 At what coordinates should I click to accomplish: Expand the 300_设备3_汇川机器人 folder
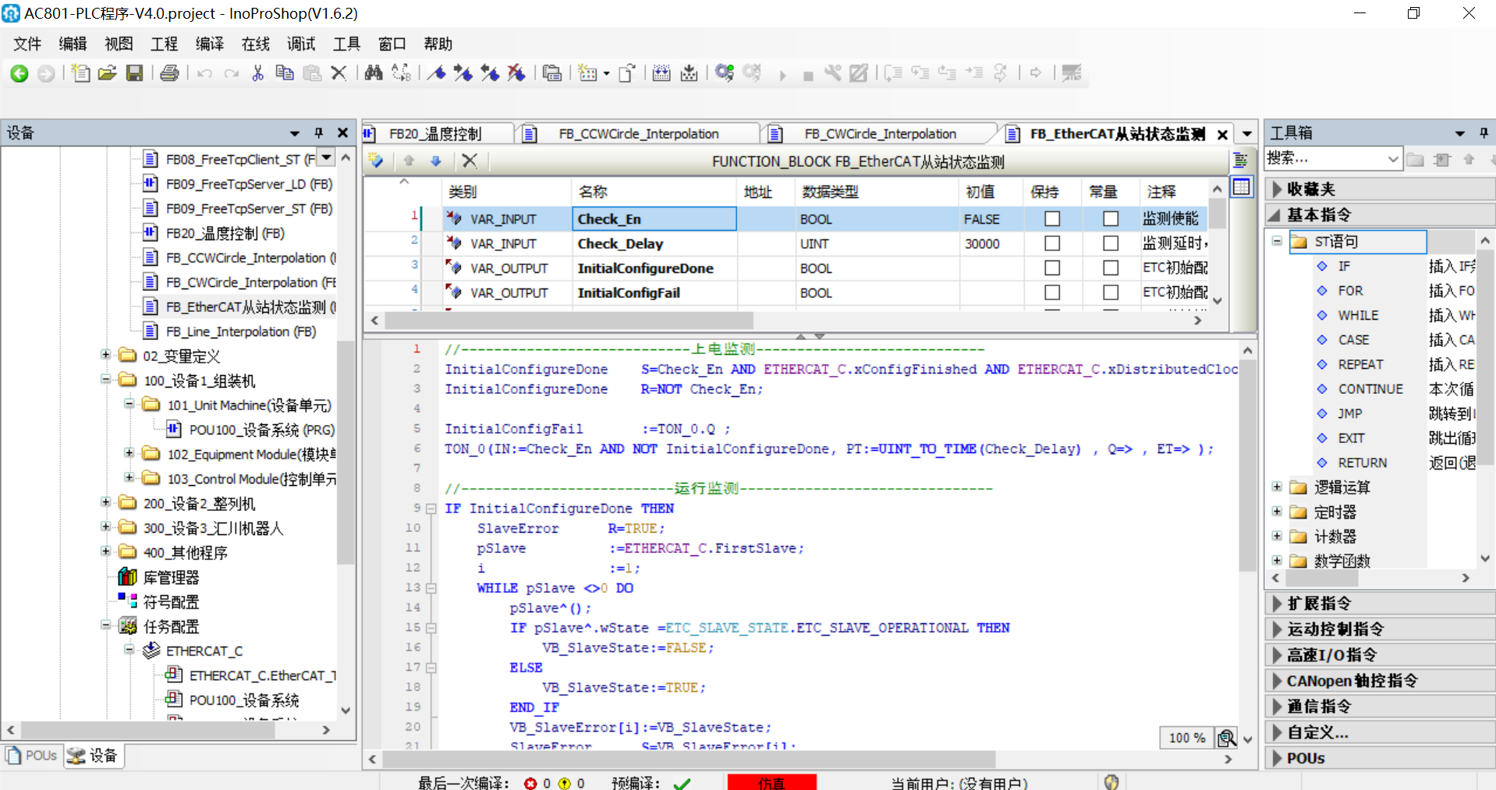click(105, 527)
